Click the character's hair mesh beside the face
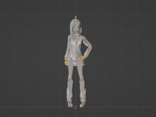Viewport: 156px width, 117px height. click(71, 29)
